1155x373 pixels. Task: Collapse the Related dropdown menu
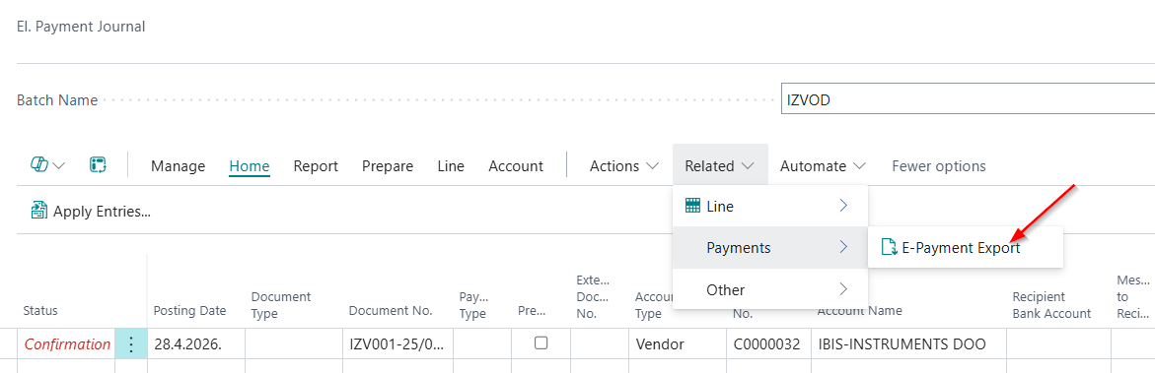(x=720, y=166)
